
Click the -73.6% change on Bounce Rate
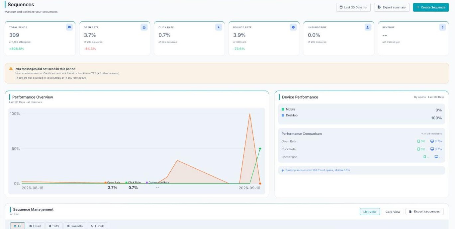point(239,49)
